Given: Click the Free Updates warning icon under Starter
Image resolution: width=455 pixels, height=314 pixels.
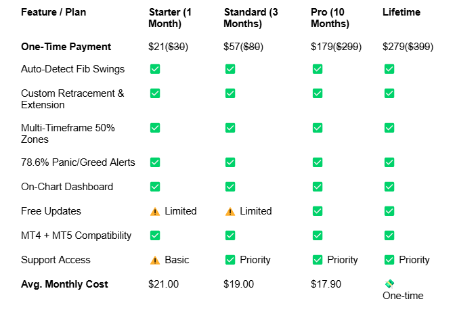Looking at the screenshot, I should pos(155,212).
